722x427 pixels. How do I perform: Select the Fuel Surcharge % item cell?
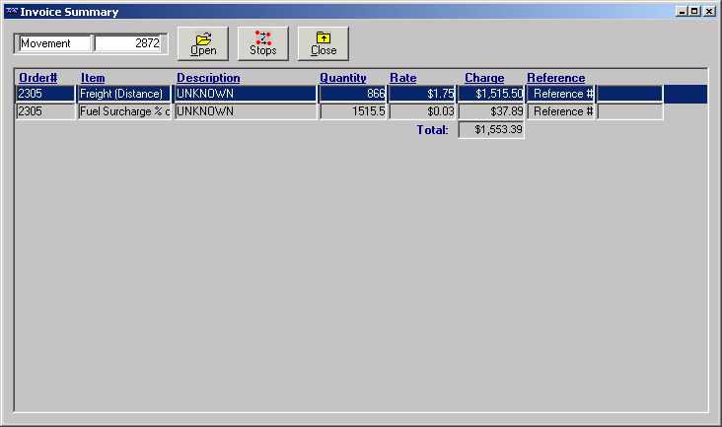(124, 111)
